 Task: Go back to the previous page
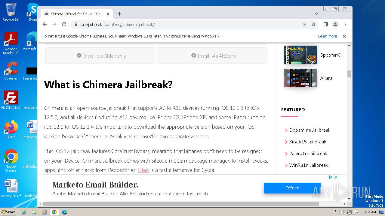(x=45, y=24)
